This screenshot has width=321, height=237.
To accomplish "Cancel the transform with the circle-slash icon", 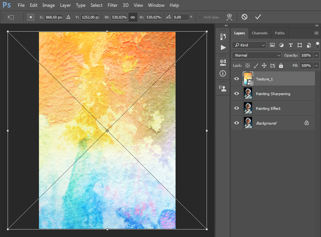I will coord(244,17).
